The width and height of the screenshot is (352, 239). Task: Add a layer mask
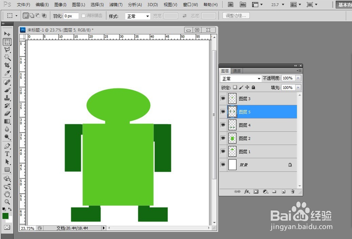coord(256,192)
